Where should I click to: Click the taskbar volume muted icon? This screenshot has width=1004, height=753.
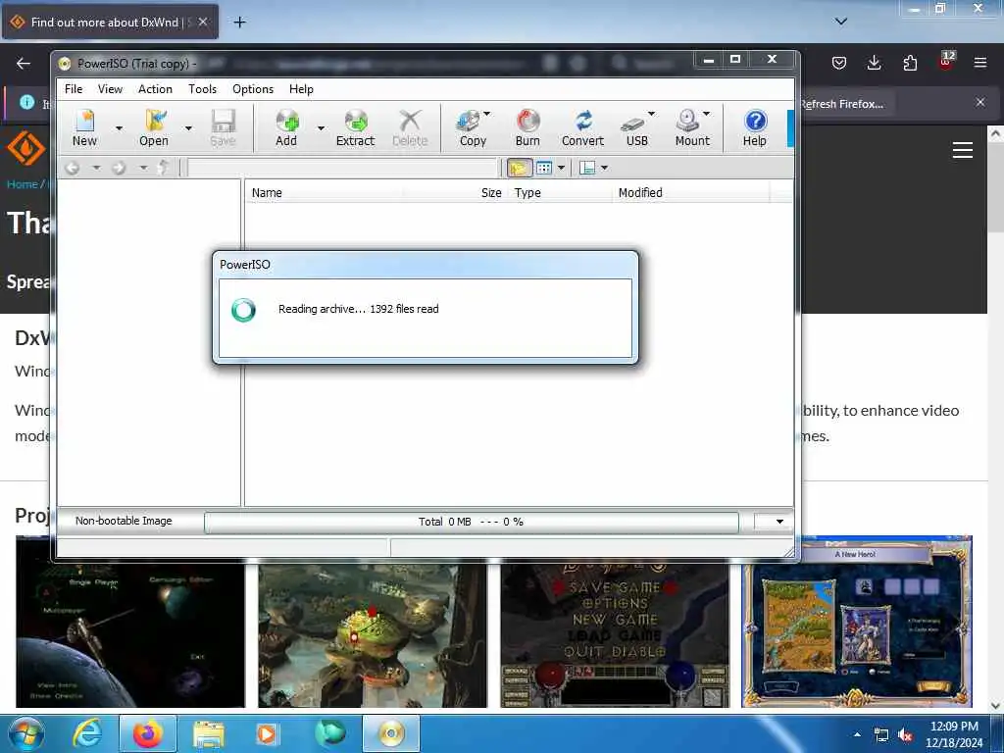click(x=906, y=735)
